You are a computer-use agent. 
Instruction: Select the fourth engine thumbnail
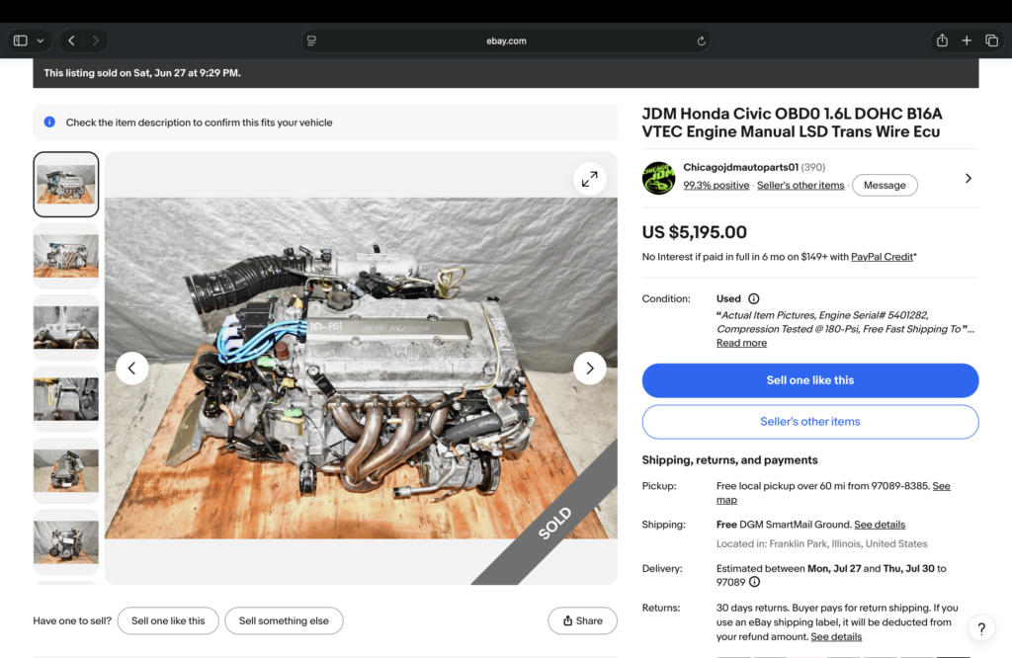coord(66,399)
